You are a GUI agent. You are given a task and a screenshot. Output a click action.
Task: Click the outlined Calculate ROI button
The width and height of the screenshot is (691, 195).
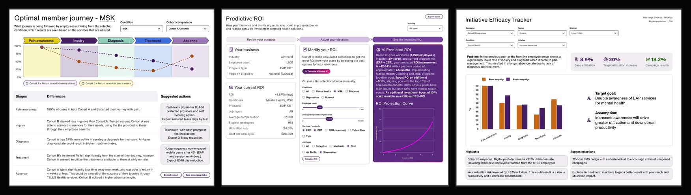click(x=311, y=159)
